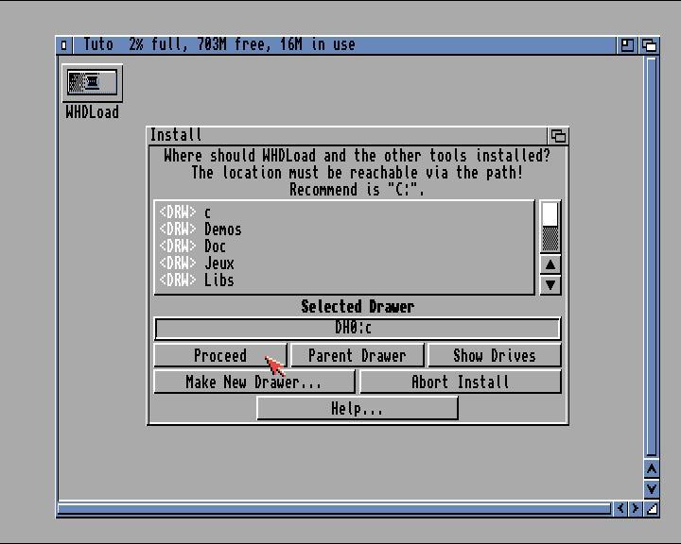Open the WHDLoad drawer icon

coord(92,83)
